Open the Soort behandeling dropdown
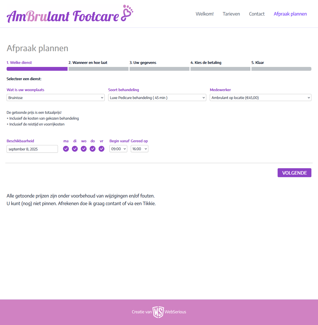Image resolution: width=318 pixels, height=325 pixels. pyautogui.click(x=157, y=98)
